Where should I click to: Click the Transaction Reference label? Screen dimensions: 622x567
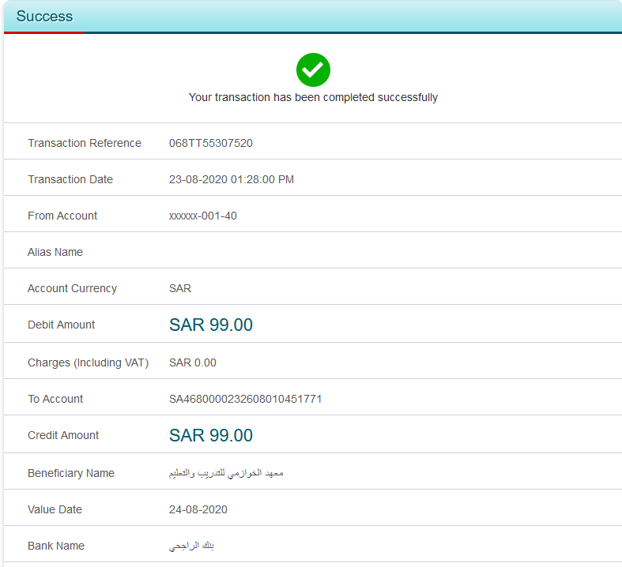click(x=85, y=143)
